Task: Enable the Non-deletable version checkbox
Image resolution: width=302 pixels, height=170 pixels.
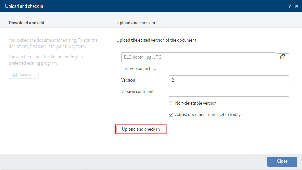Action: (x=171, y=103)
